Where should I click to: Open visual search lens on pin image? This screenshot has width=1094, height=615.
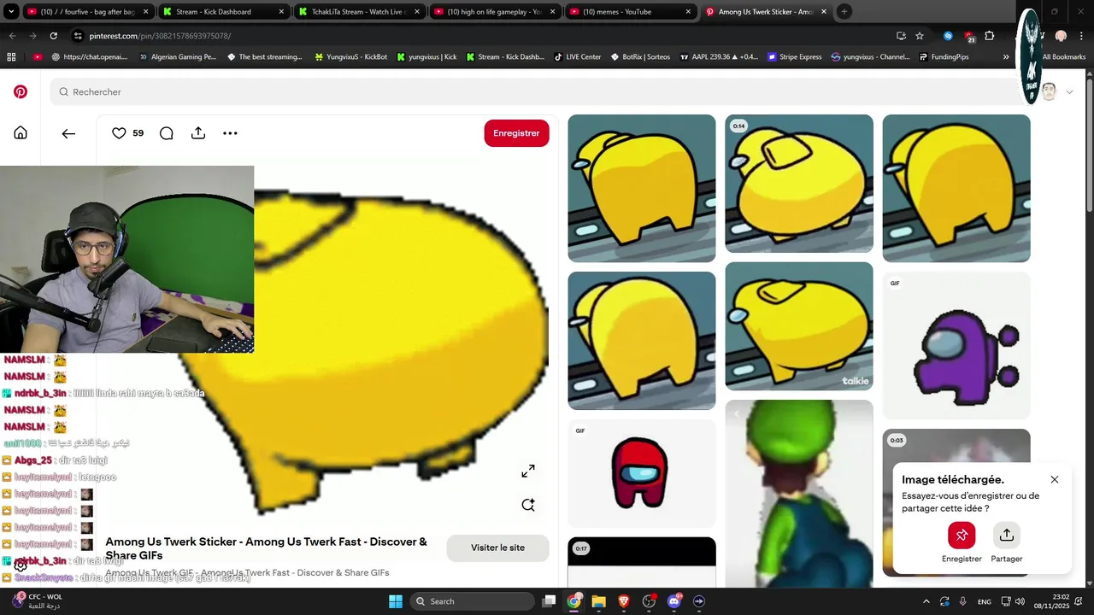click(x=528, y=505)
